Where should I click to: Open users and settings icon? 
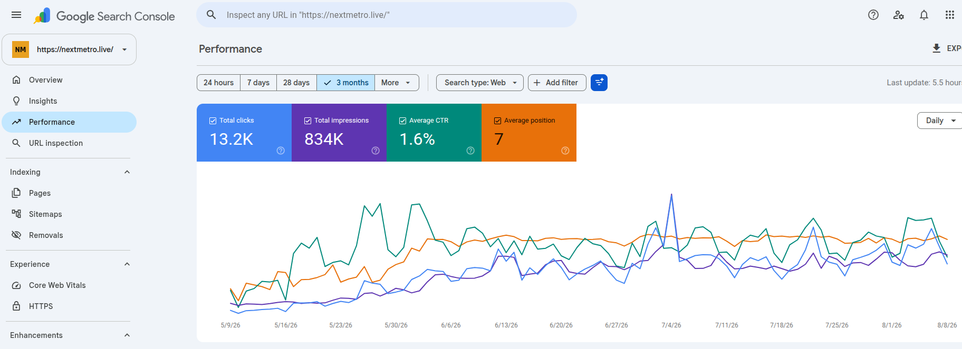899,15
